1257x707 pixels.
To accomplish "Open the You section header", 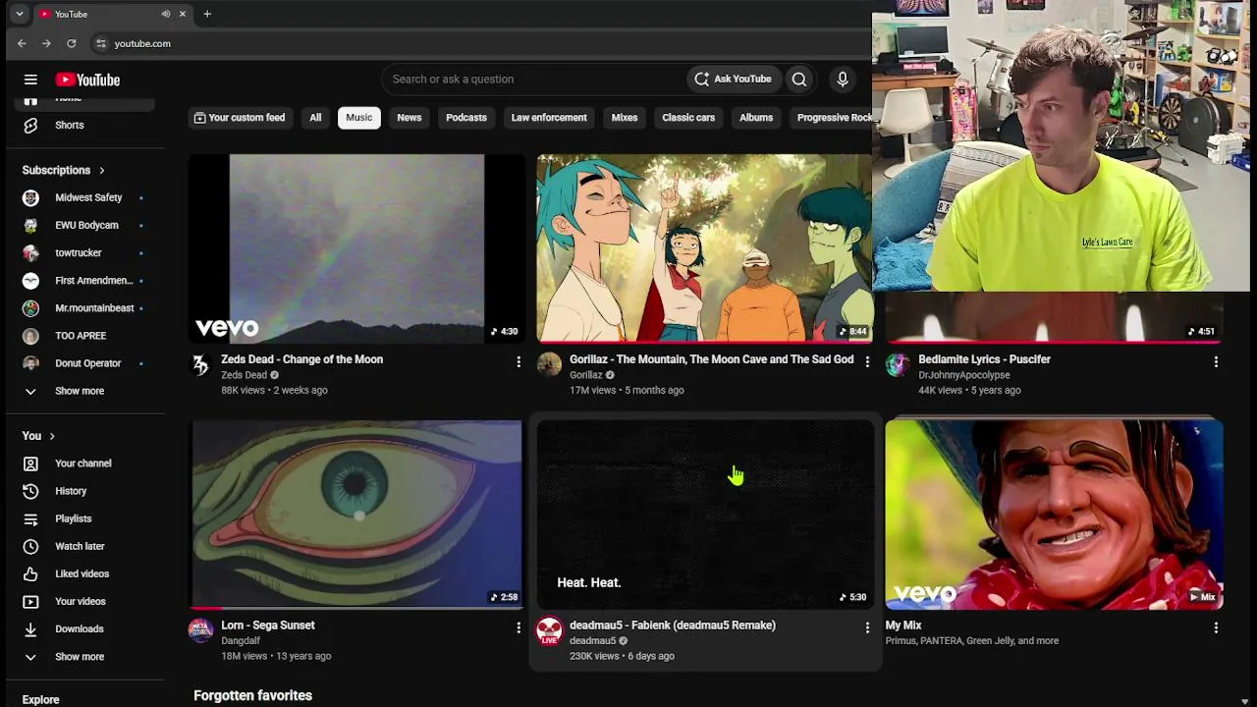I will click(39, 436).
